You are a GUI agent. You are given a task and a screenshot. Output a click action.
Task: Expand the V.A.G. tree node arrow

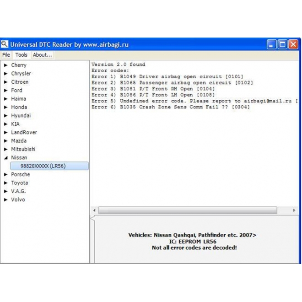pos(6,191)
